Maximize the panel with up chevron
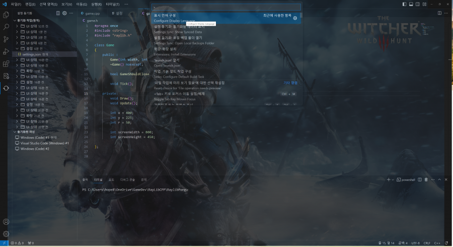This screenshot has width=453, height=247. click(439, 179)
